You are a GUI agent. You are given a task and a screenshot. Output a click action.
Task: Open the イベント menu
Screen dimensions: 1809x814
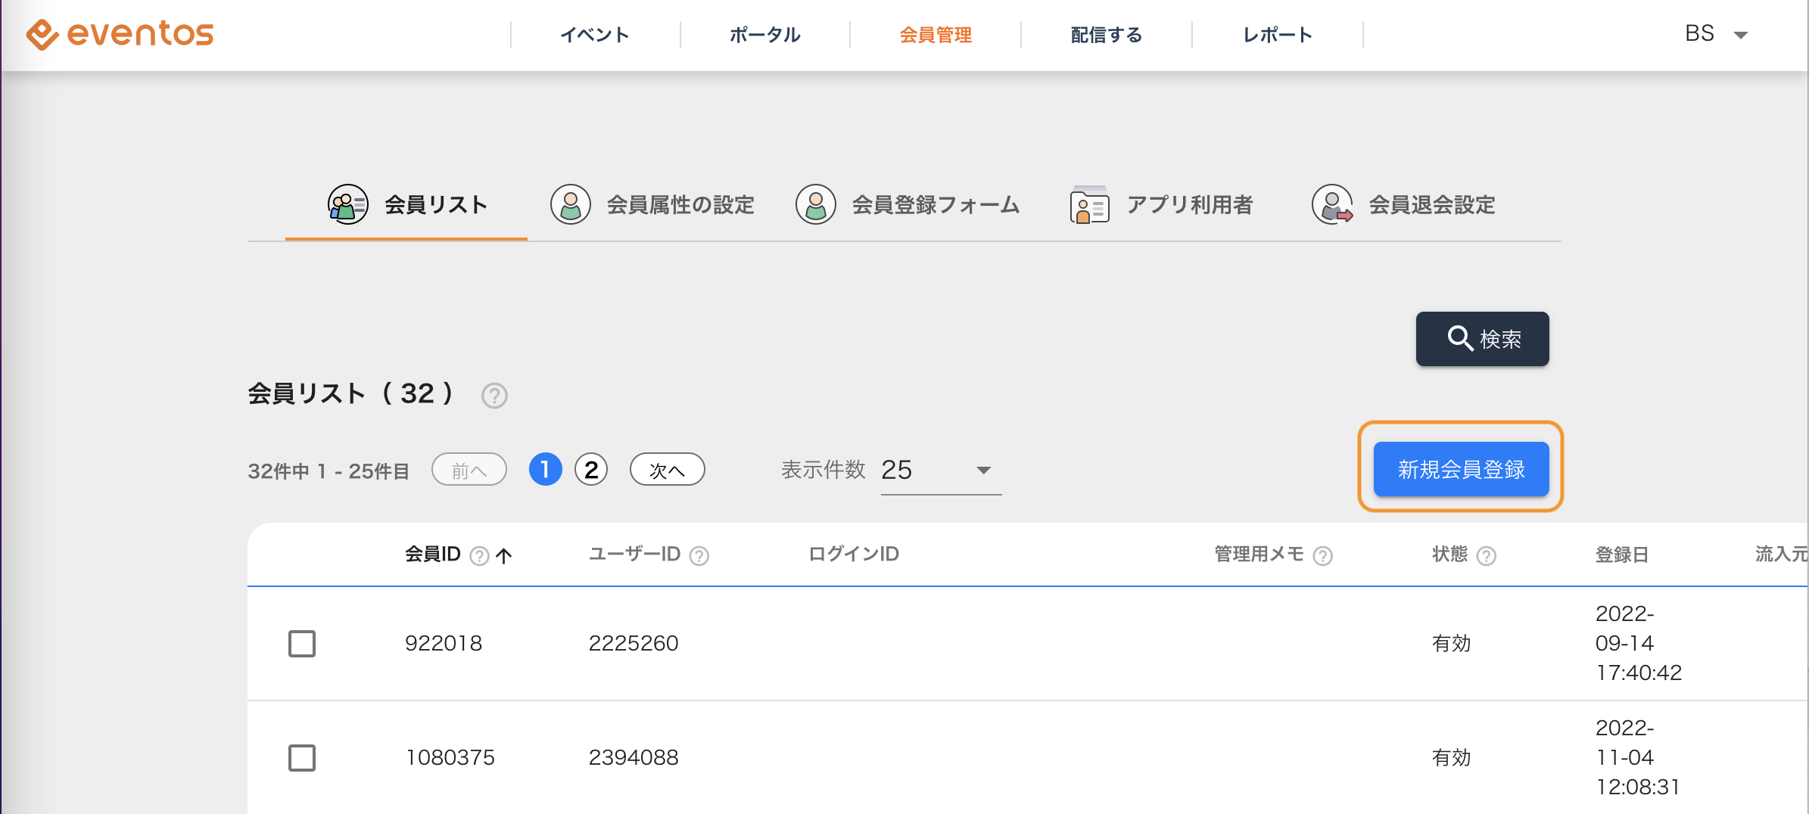point(595,35)
